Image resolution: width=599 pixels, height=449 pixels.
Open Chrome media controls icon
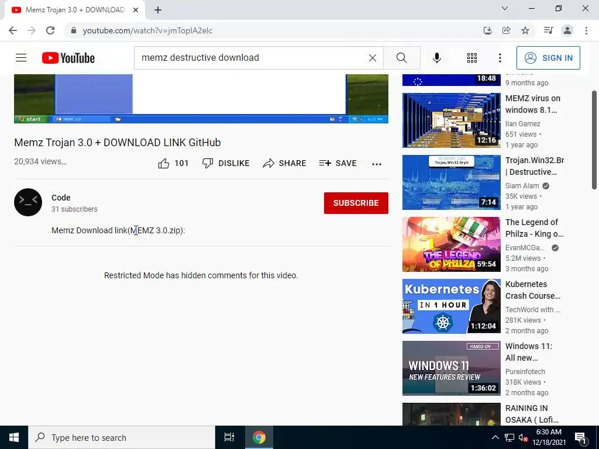click(x=548, y=30)
